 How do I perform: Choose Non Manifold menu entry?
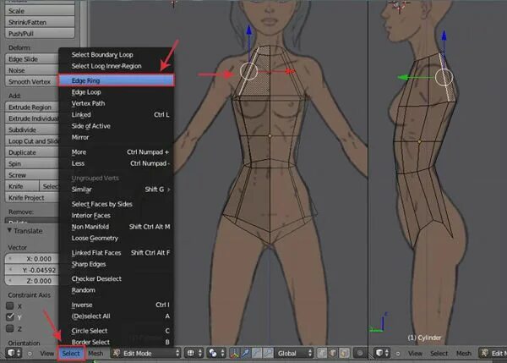click(116, 227)
